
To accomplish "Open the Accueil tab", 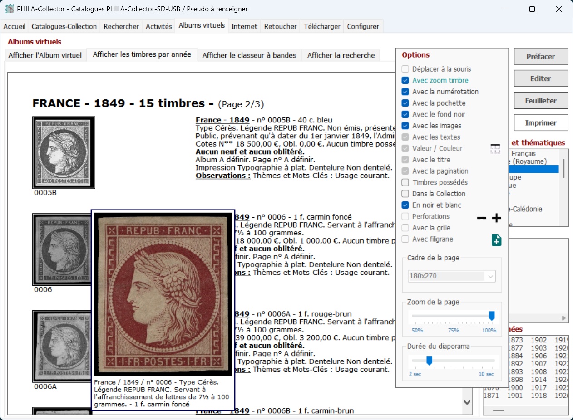I will coord(14,27).
